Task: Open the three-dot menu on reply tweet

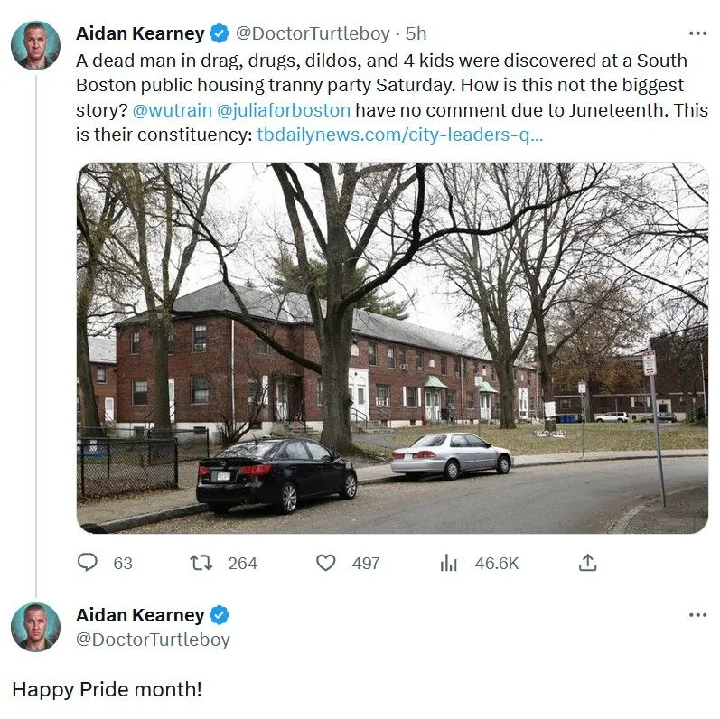Action: point(697,615)
